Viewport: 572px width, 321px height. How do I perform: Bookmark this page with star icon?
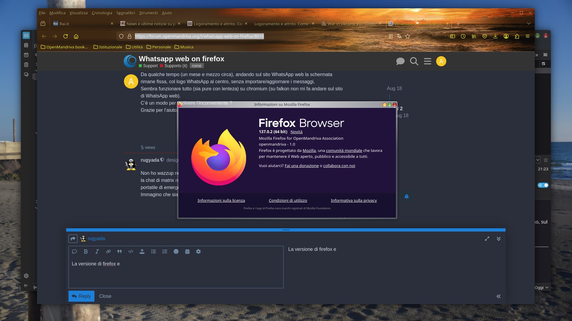click(408, 36)
